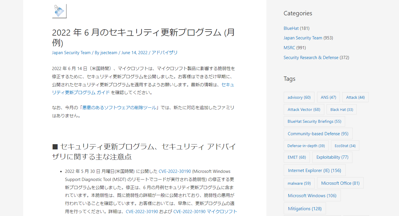Select the advisory (60) tag
The image size is (399, 216).
pyautogui.click(x=299, y=97)
